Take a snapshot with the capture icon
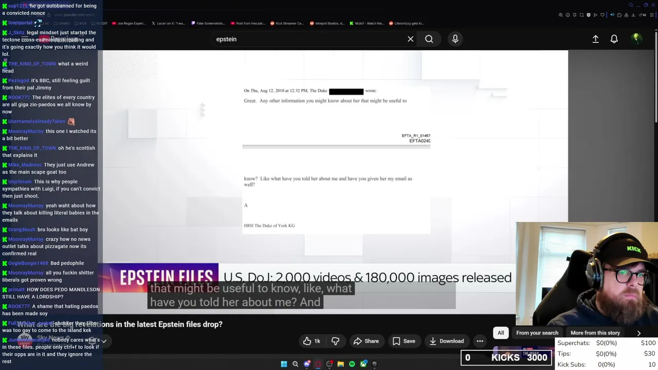Image resolution: width=658 pixels, height=370 pixels. click(581, 15)
